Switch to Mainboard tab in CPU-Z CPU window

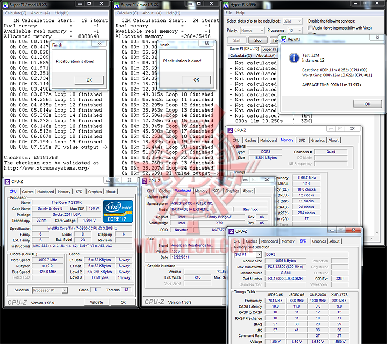coord(45,192)
